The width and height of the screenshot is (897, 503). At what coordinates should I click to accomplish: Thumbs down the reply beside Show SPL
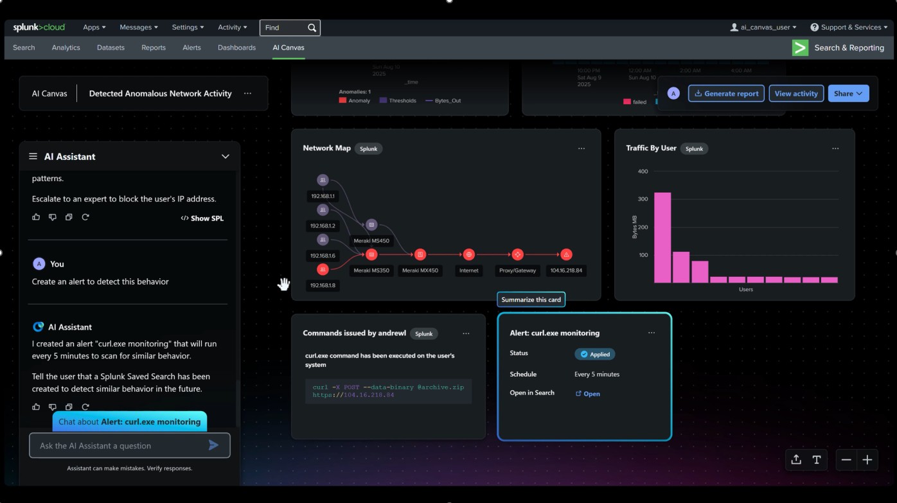click(x=53, y=217)
